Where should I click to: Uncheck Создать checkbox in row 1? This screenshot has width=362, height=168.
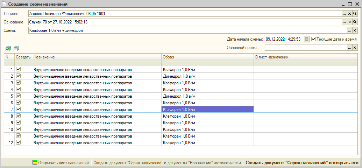[x=19, y=69]
